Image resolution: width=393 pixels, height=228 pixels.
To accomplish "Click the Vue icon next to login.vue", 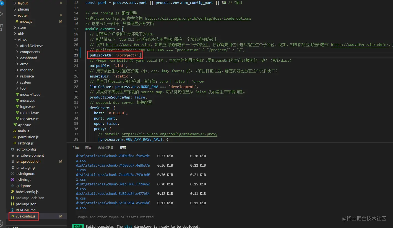I will (x=17, y=107).
